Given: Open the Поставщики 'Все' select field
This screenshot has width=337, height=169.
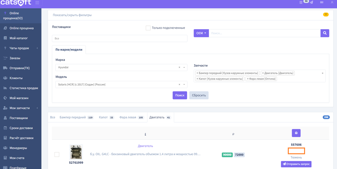Looking at the screenshot, I should click(120, 38).
